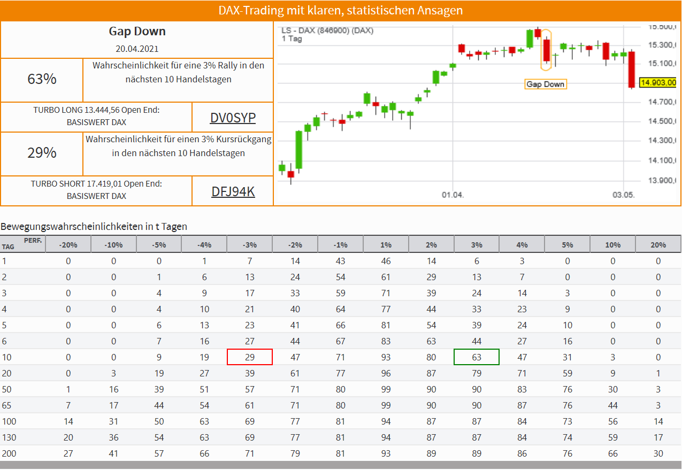
Task: Click the orange DAX-Trading header banner
Action: (341, 11)
